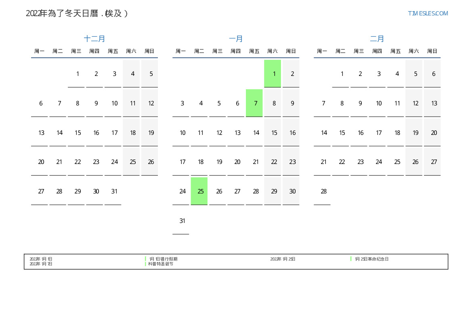Click the 科普特圣诞节 legend entry
The height and width of the screenshot is (334, 472).
[x=161, y=264]
